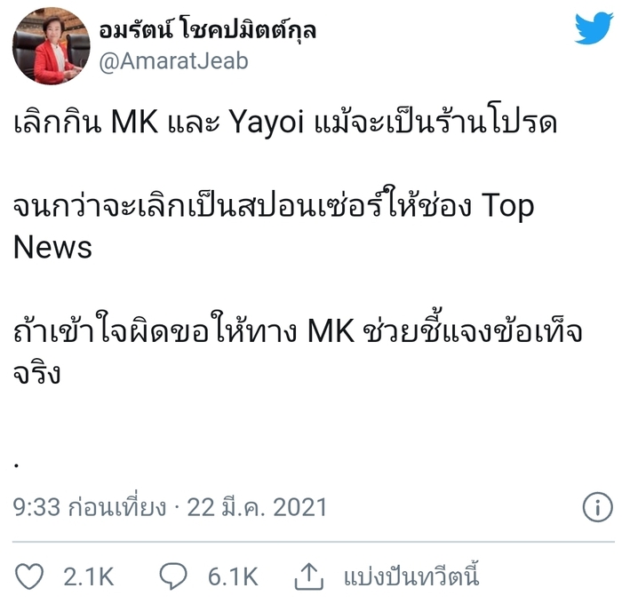
Task: Click the share upload arrow icon
Action: click(x=308, y=576)
